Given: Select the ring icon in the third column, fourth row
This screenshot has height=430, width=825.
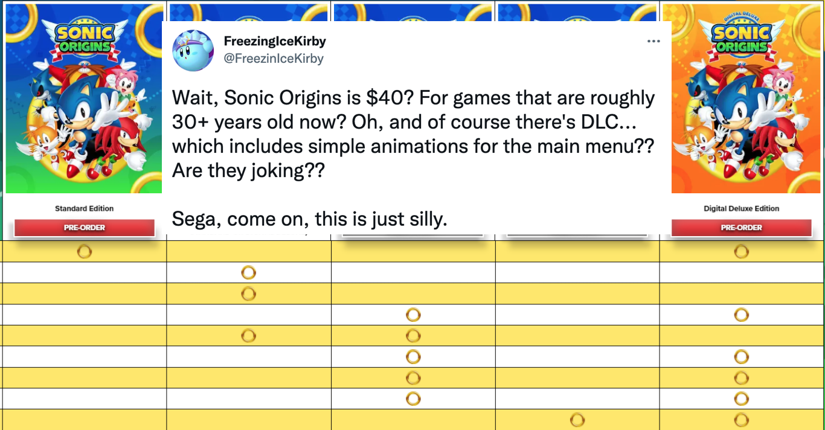Looking at the screenshot, I should pos(413,315).
